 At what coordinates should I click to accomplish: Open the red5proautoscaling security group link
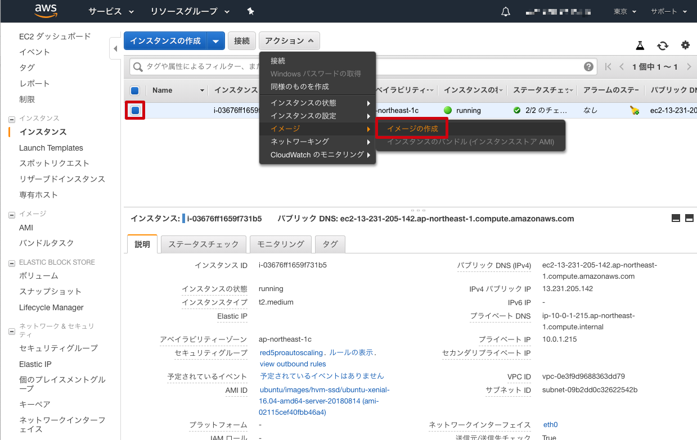(291, 353)
